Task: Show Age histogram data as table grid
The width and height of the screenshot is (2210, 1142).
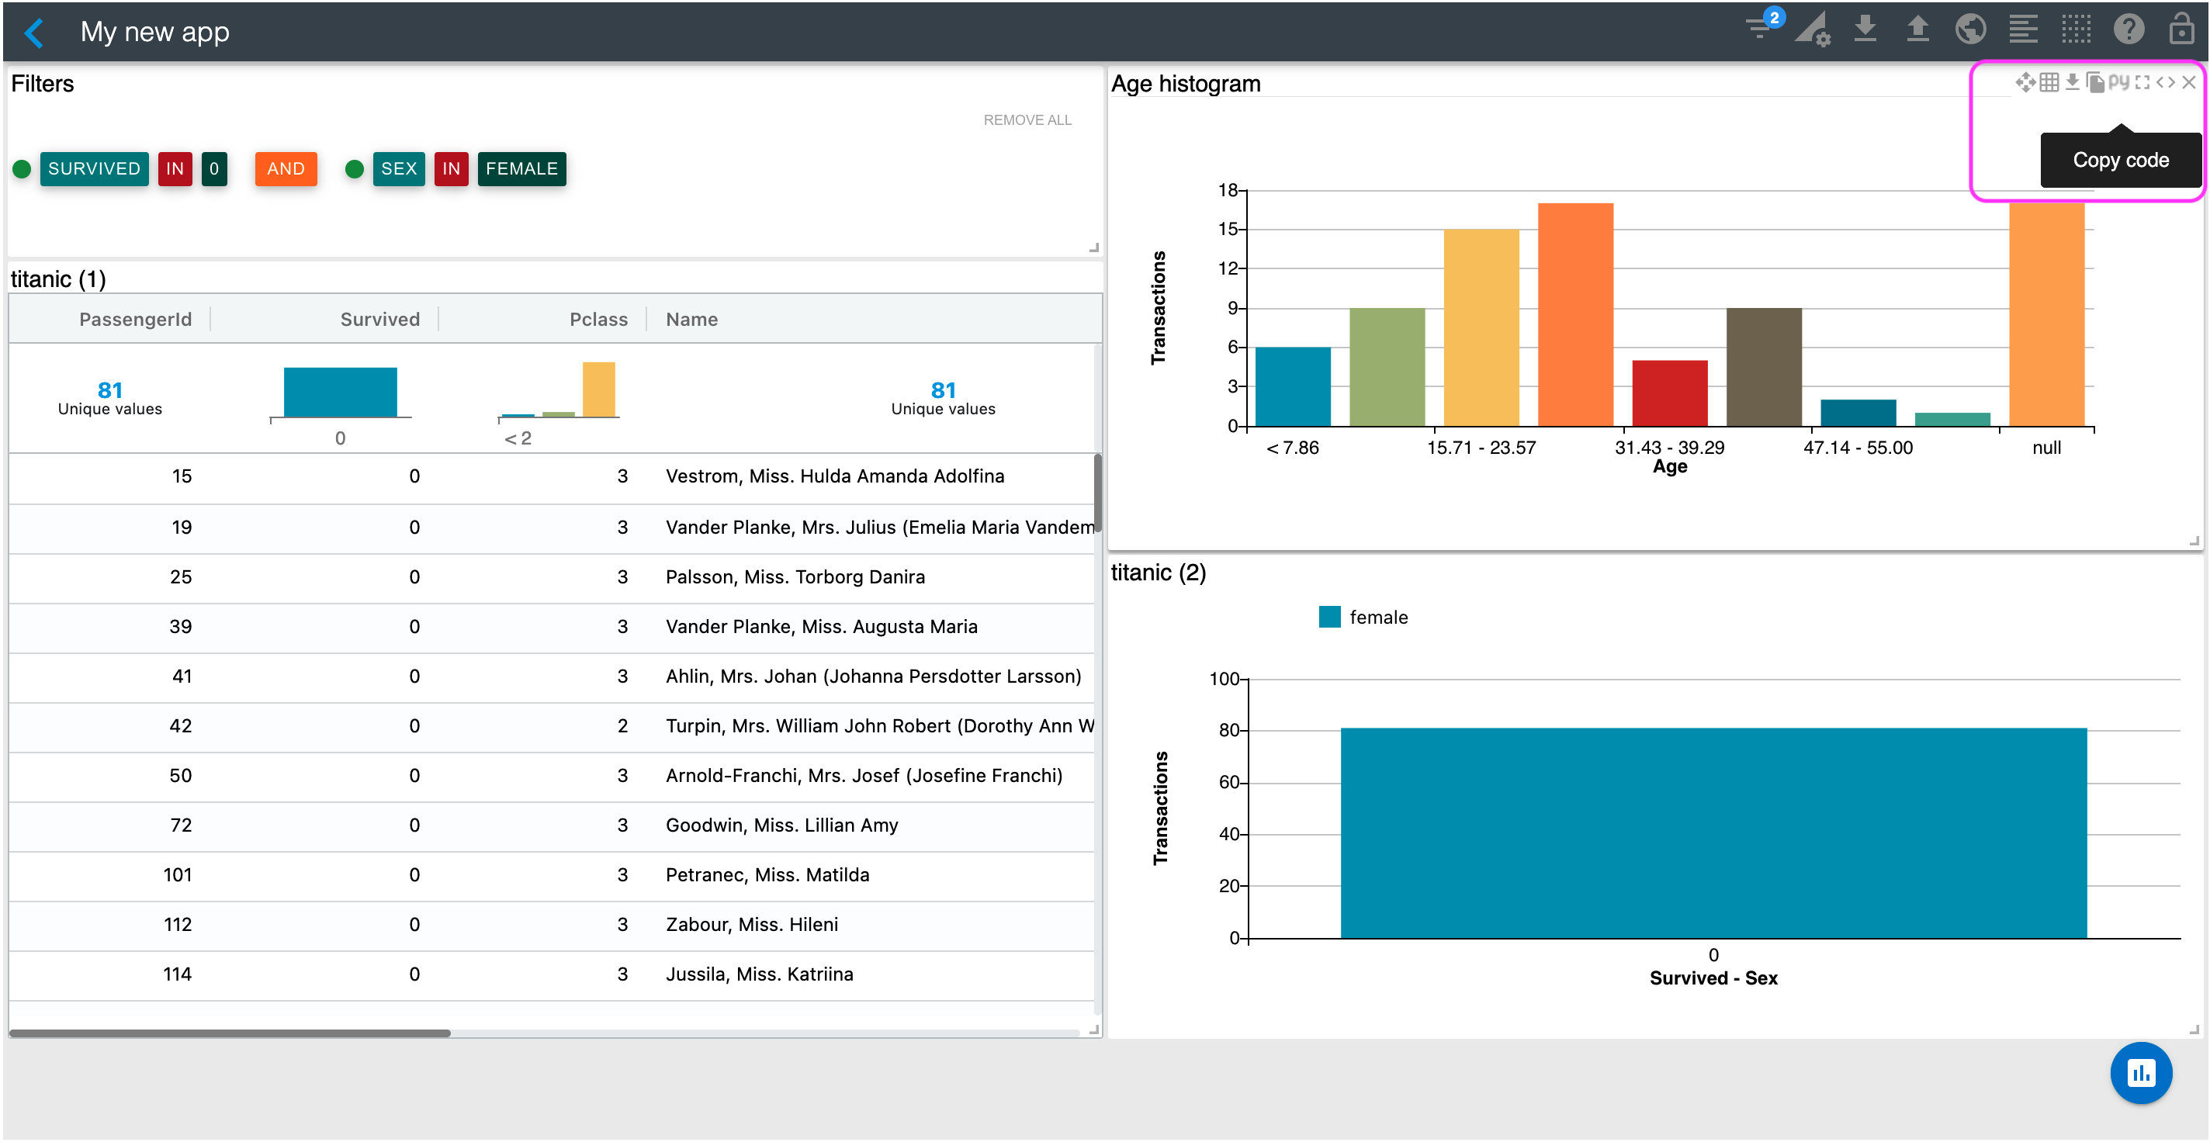Action: point(2049,81)
